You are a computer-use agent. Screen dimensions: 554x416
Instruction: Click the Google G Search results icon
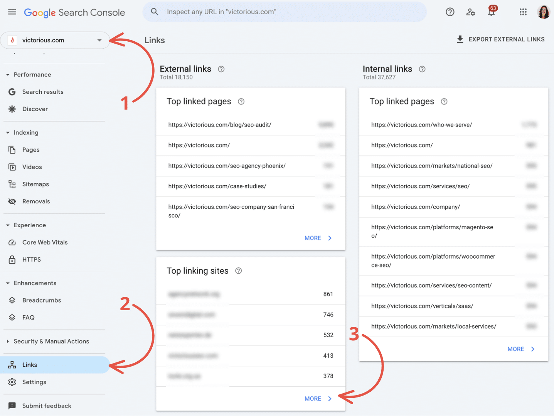click(12, 92)
